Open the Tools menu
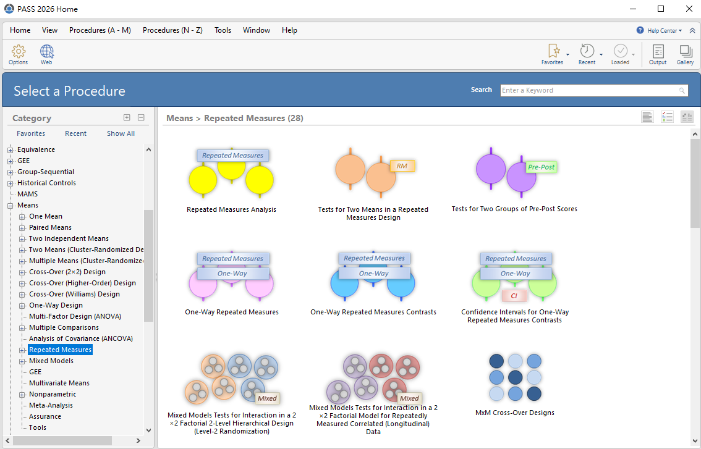 point(223,30)
